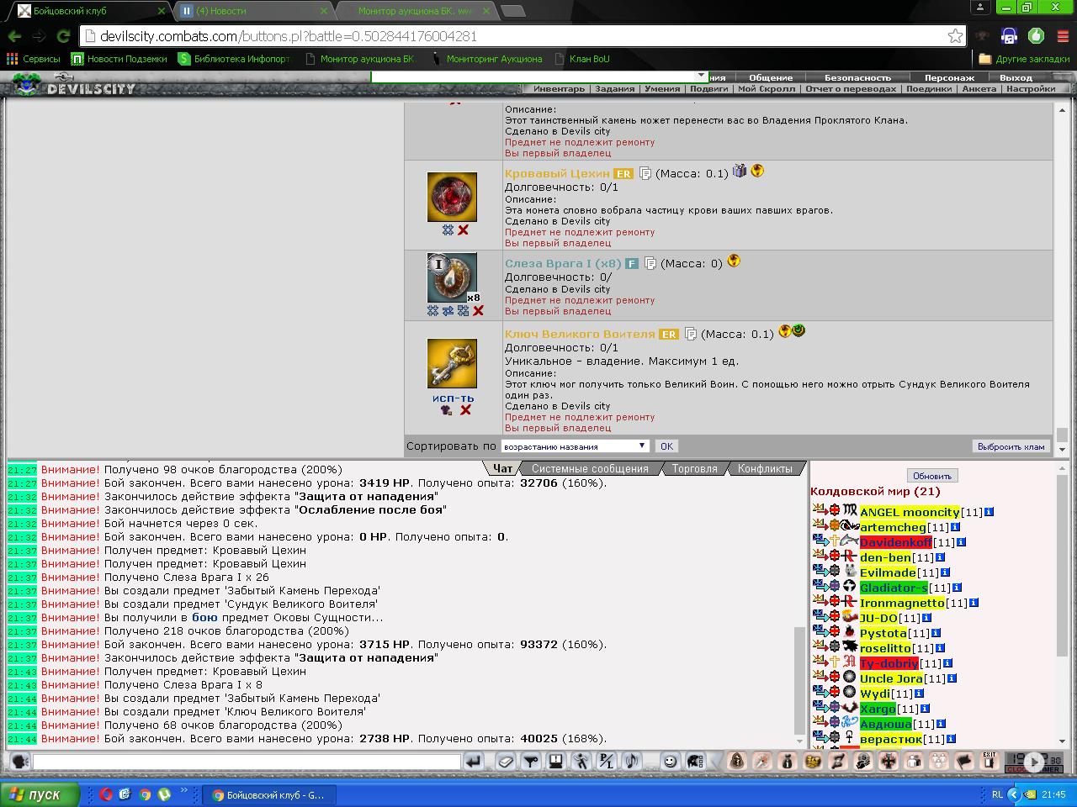Click the info icon next to ANGEL mooncity
Screen dimensions: 1077x807
pyautogui.click(x=989, y=512)
